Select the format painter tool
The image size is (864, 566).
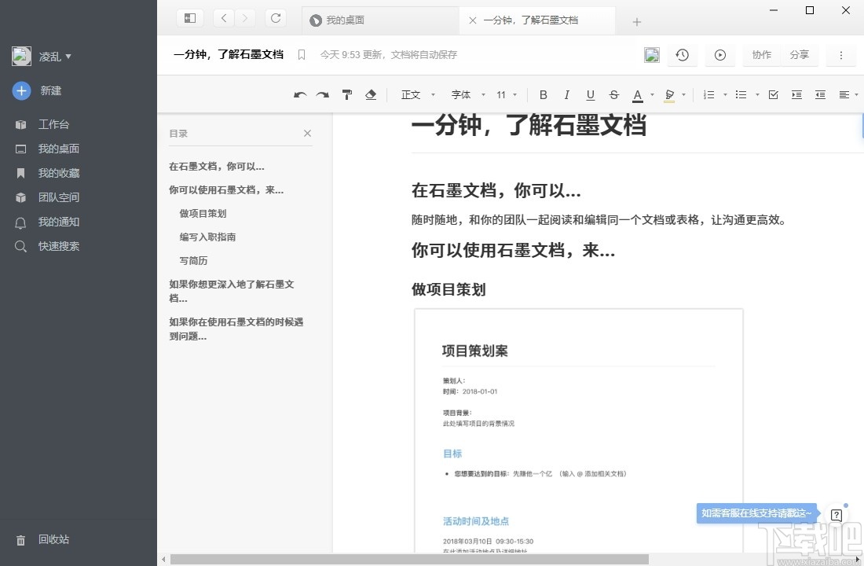(x=346, y=94)
